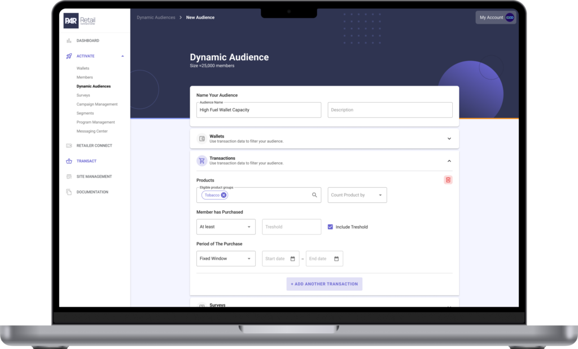Image resolution: width=578 pixels, height=349 pixels.
Task: Click the rocket icon beside ACTIVATE
Action: (68, 56)
